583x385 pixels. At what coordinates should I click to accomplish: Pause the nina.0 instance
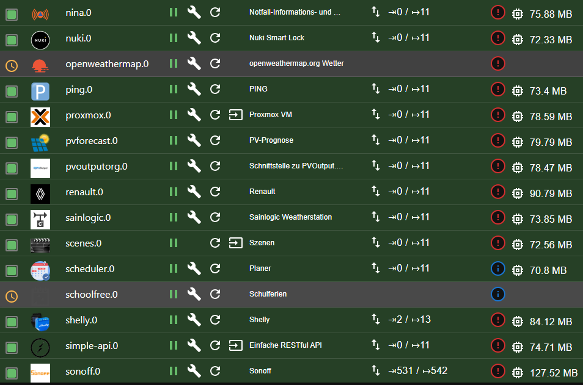pos(174,12)
